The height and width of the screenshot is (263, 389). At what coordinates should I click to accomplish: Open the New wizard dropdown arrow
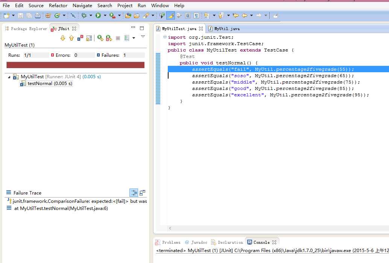pyautogui.click(x=13, y=16)
